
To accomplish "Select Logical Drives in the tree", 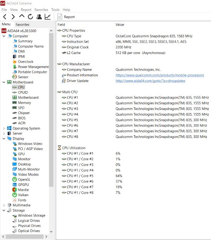I will coord(29,221).
